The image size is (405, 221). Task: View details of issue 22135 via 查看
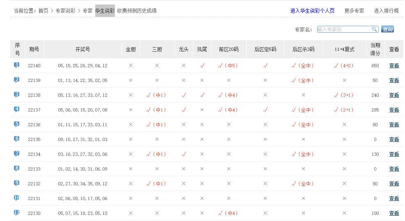point(394,139)
